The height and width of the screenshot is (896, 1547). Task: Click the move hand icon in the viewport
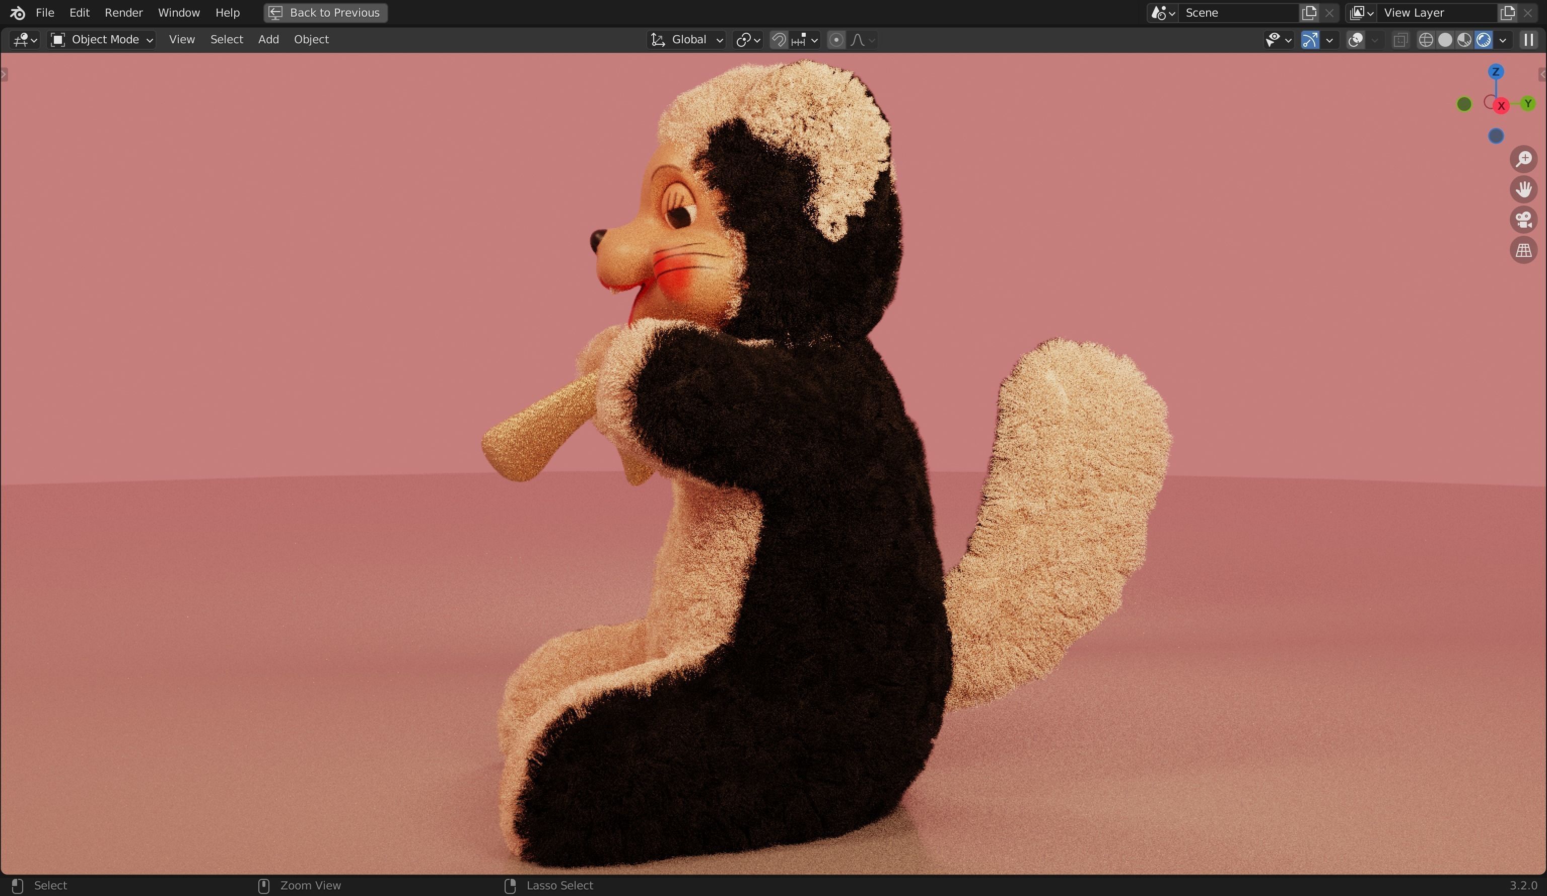coord(1524,189)
